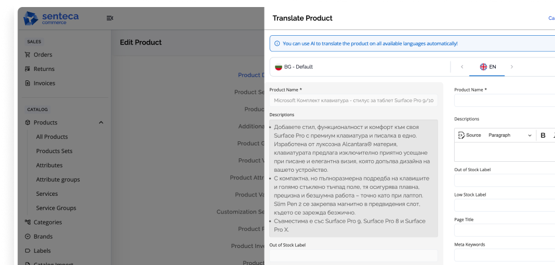Viewport: 555px width, 265px height.
Task: Collapse the Products menu chevron
Action: click(101, 123)
